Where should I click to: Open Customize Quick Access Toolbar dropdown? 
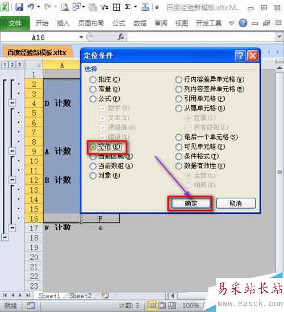[x=157, y=7]
